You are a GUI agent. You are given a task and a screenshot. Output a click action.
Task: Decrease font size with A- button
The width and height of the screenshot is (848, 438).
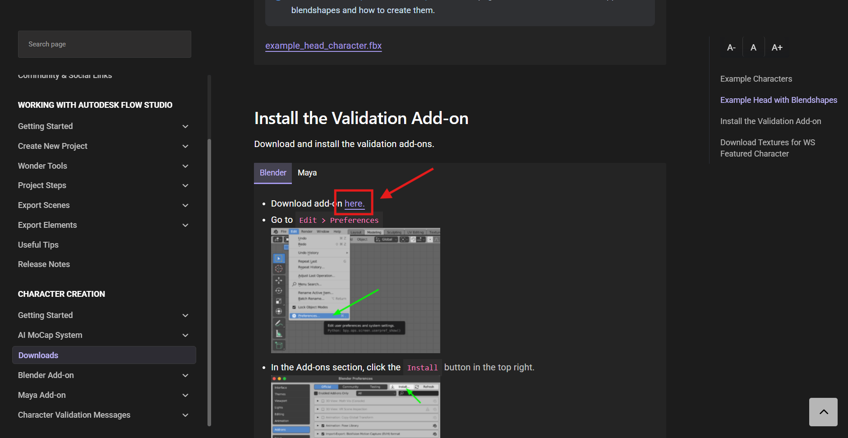[731, 47]
